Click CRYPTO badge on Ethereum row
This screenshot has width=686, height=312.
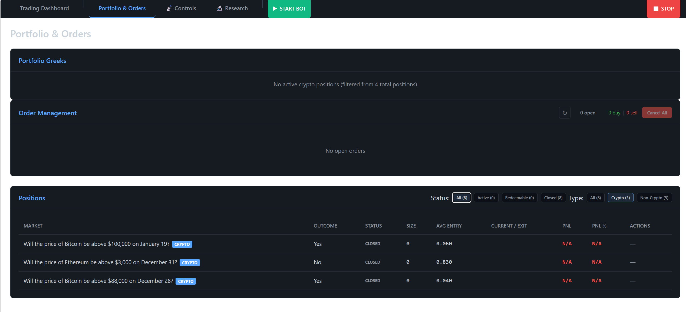pos(190,263)
